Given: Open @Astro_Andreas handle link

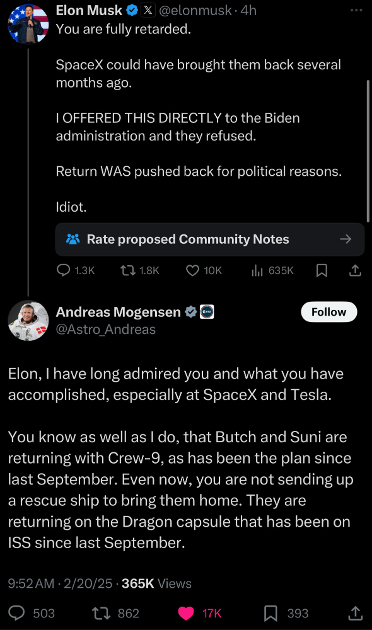Looking at the screenshot, I should click(x=105, y=329).
